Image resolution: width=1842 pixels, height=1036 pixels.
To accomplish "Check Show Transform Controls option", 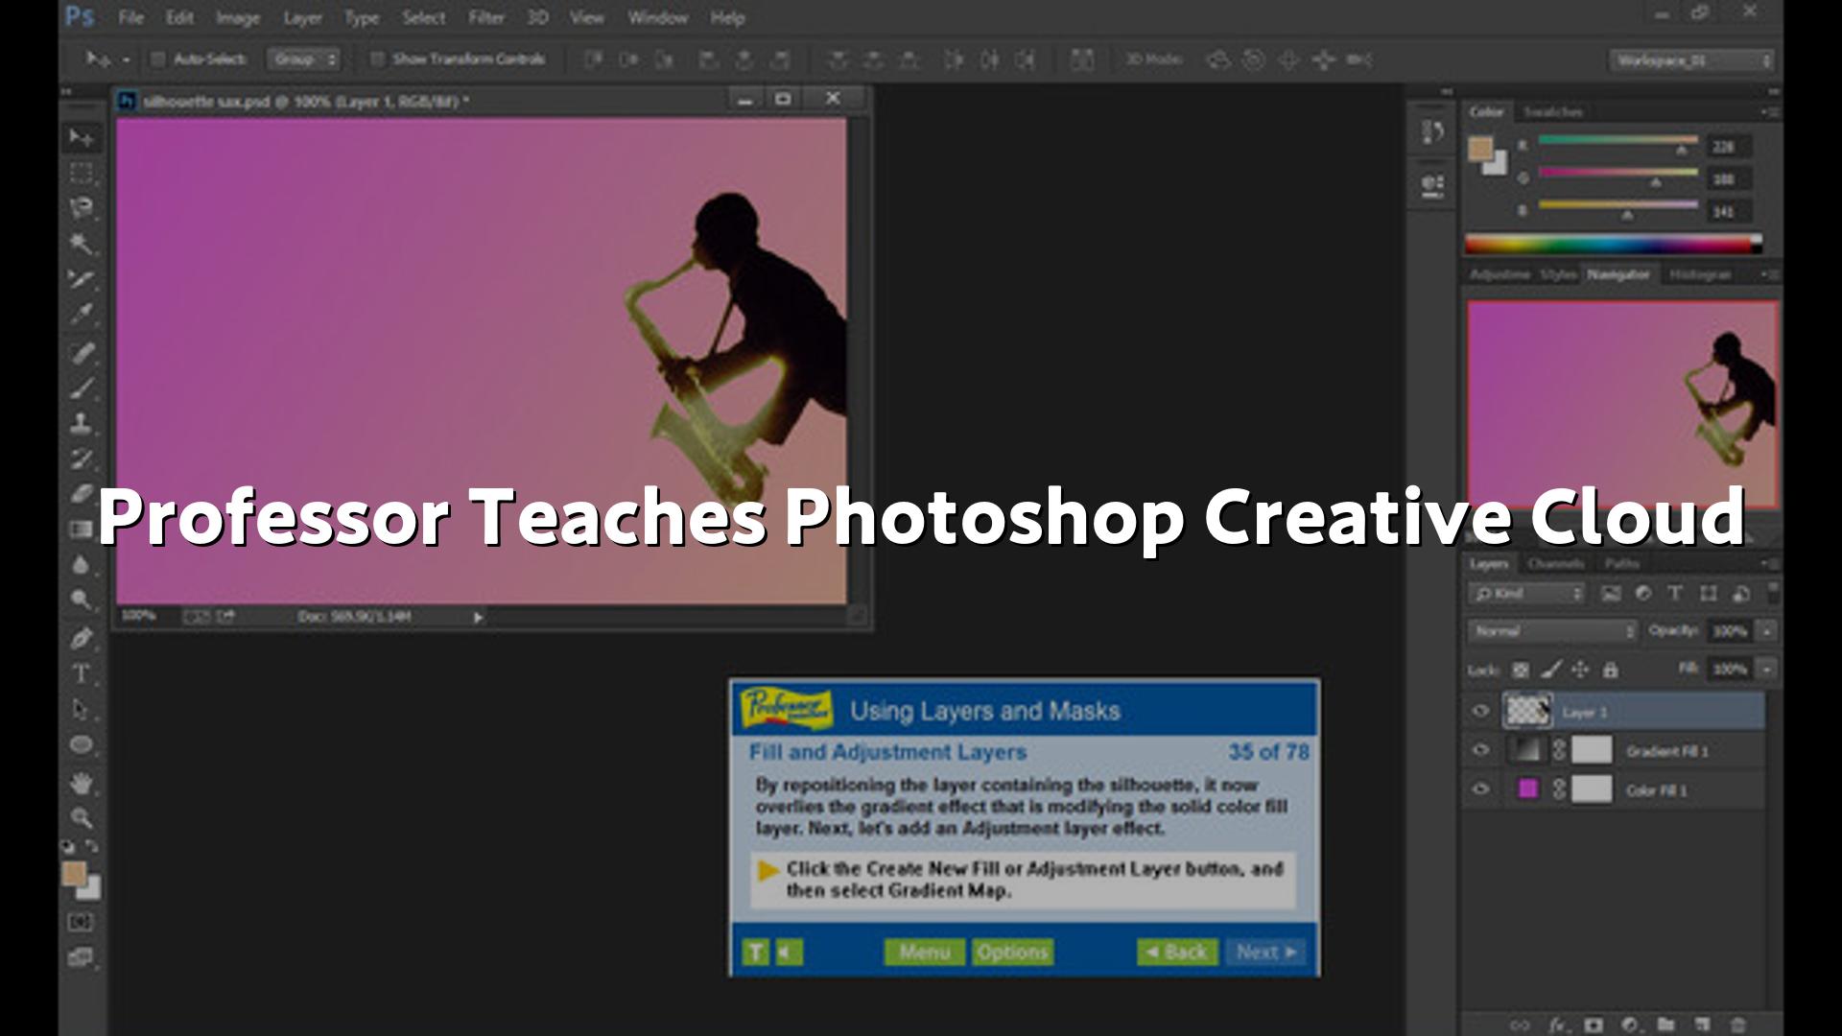I will pos(377,59).
